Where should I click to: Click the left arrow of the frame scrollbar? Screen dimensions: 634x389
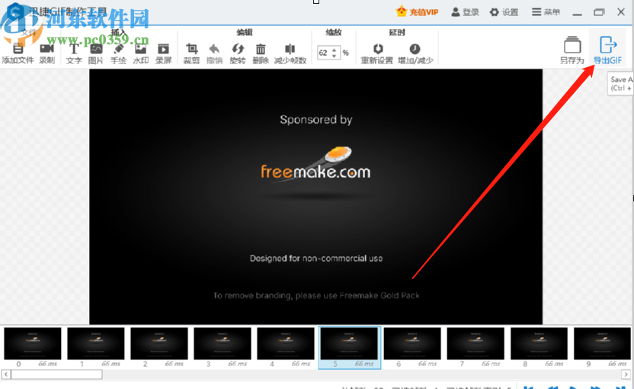pos(6,375)
